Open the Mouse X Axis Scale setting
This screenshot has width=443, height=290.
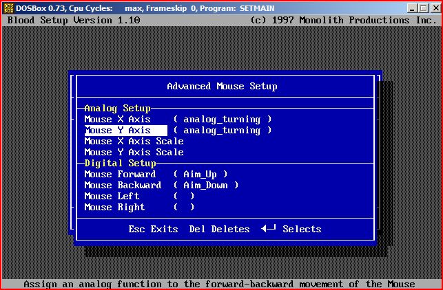click(x=134, y=141)
